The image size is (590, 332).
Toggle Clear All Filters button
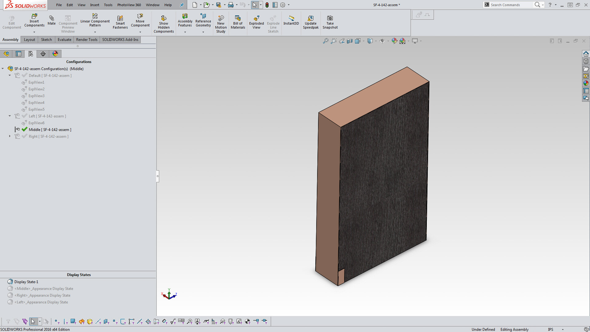click(x=17, y=322)
